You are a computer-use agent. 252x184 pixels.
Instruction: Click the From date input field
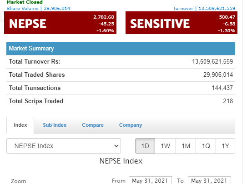150,180
